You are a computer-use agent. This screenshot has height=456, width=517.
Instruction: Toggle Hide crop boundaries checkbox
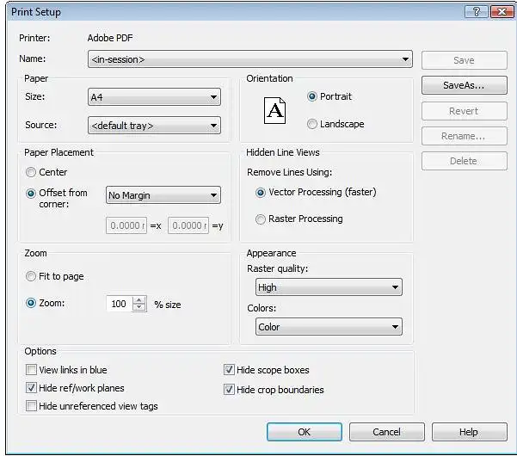tap(229, 390)
